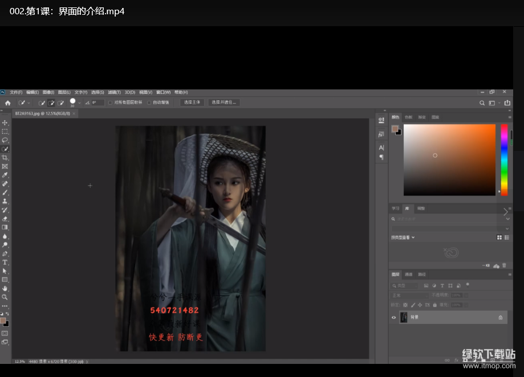Open the 文件(F) menu

pyautogui.click(x=16, y=92)
